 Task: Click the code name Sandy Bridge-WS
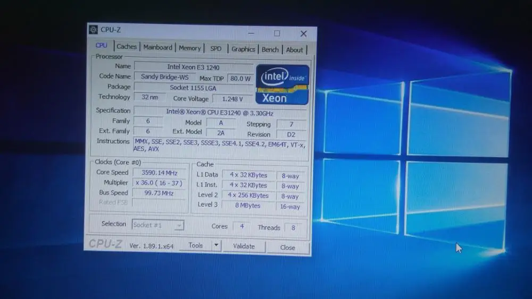(165, 77)
